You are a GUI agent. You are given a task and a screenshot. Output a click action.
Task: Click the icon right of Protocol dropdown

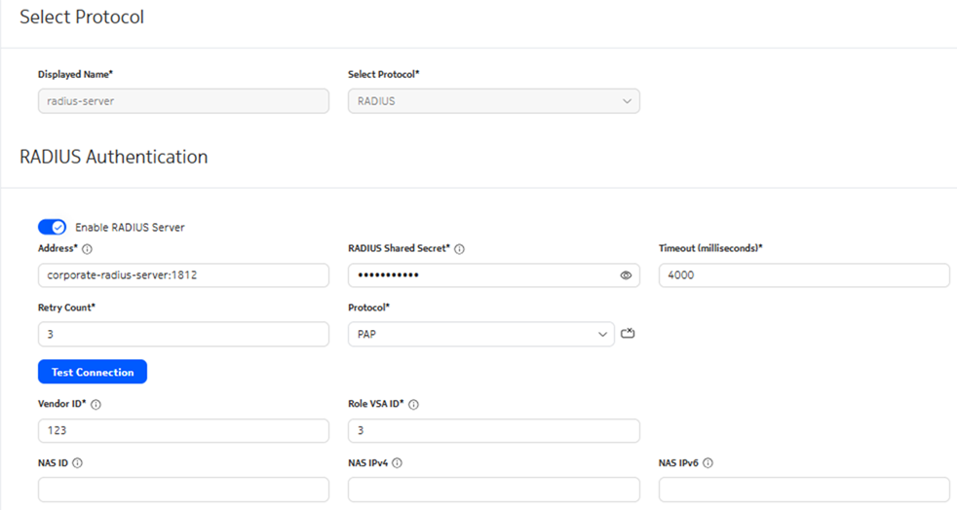(x=628, y=334)
